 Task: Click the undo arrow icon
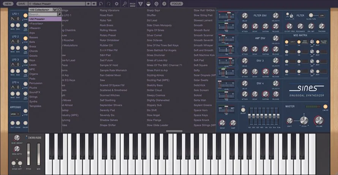click(x=101, y=4)
